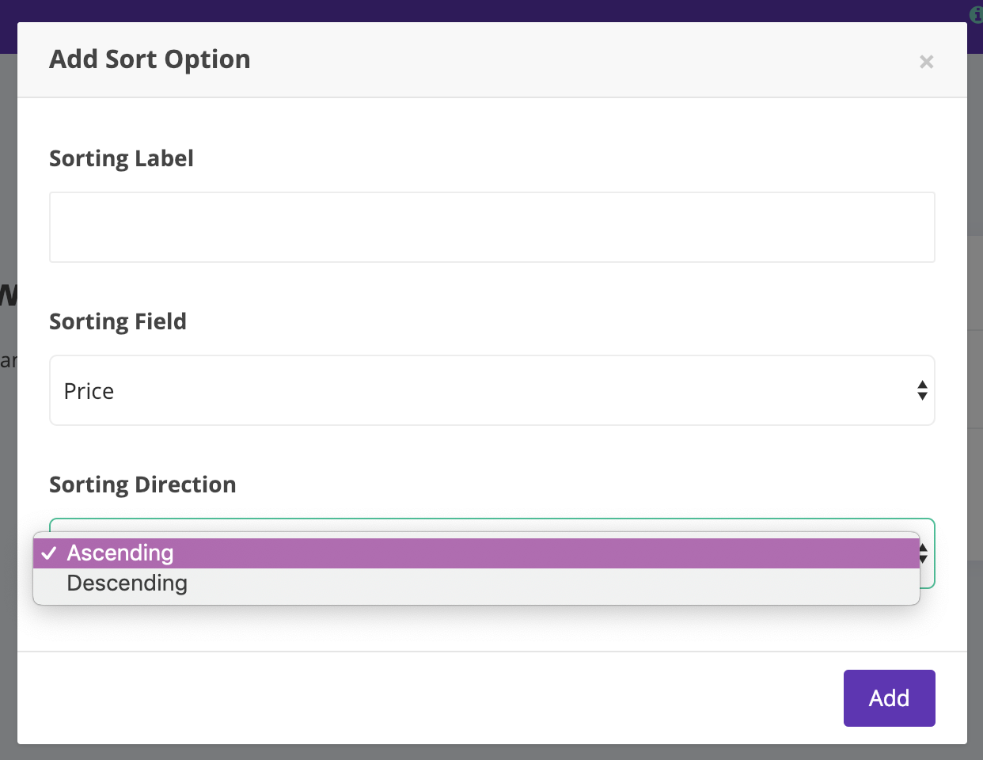Image resolution: width=983 pixels, height=760 pixels.
Task: Click the info icon in top-right corner
Action: click(977, 14)
